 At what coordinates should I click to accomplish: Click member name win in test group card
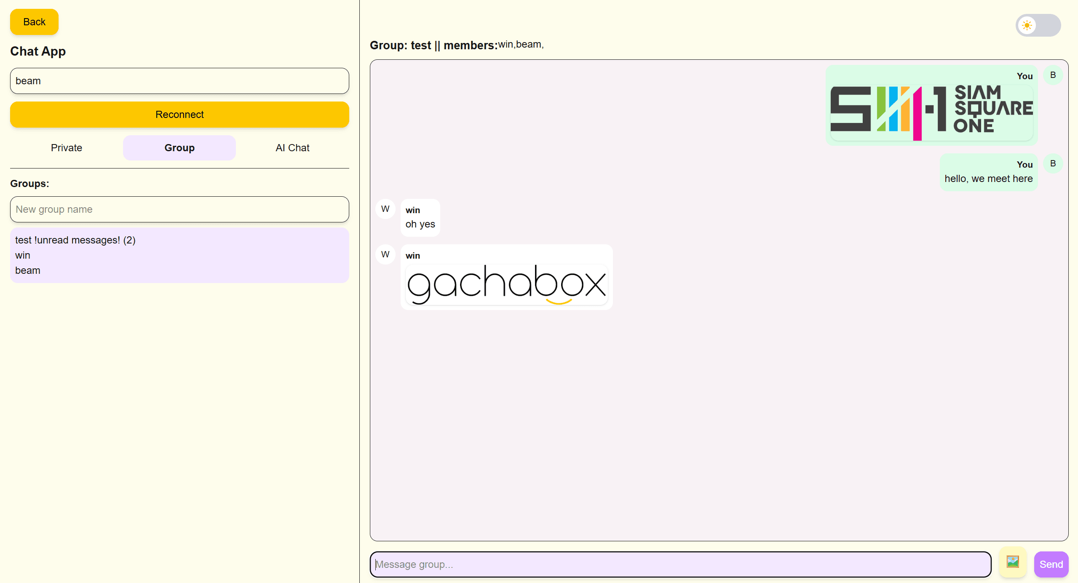(23, 255)
